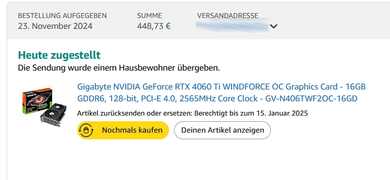
Task: Click the black dual-fan card in product image
Action: point(54,114)
